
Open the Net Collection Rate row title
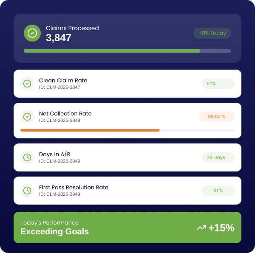(65, 113)
